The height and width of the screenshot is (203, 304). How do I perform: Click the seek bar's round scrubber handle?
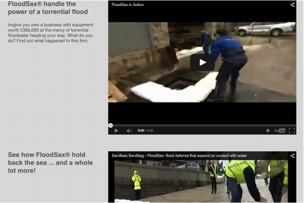(x=111, y=125)
